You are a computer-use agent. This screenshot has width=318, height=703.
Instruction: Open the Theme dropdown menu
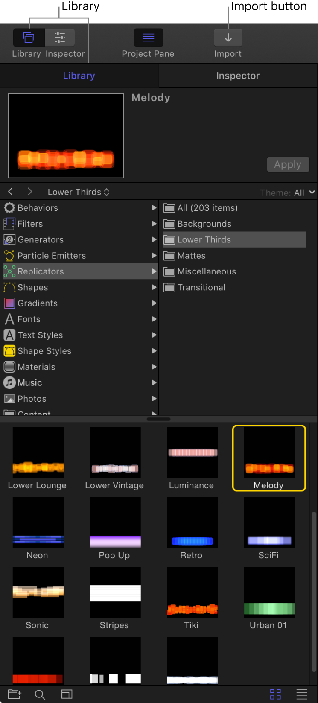[x=304, y=193]
